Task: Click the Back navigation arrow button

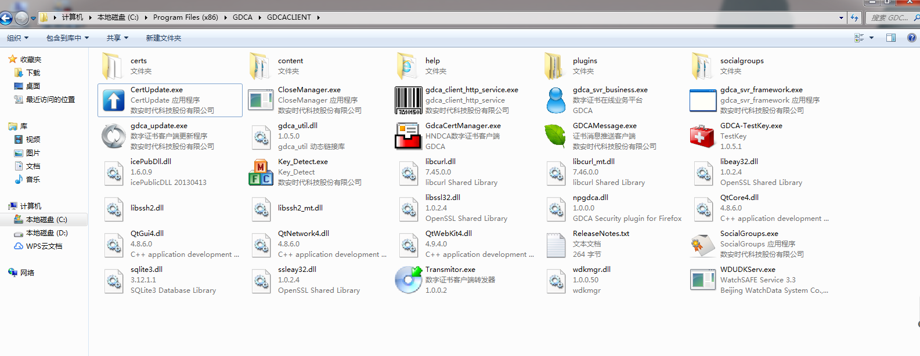Action: point(6,18)
